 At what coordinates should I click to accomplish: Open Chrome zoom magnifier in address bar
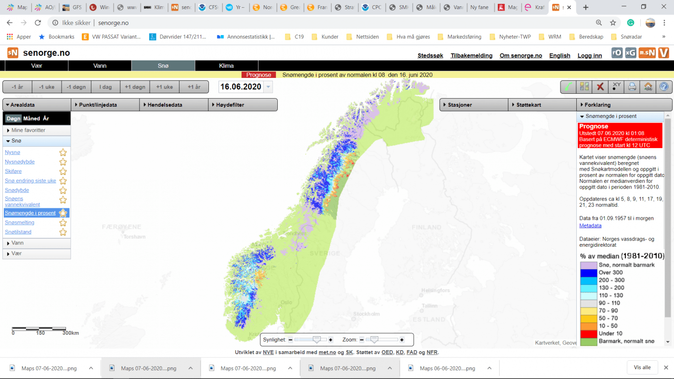point(599,23)
